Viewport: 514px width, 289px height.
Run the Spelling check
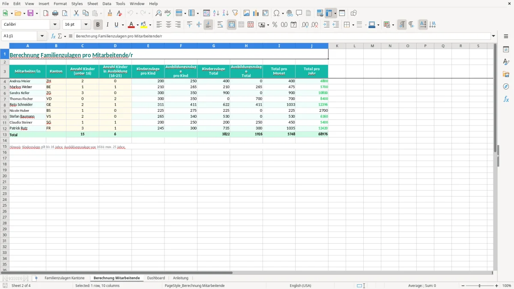coord(168,13)
